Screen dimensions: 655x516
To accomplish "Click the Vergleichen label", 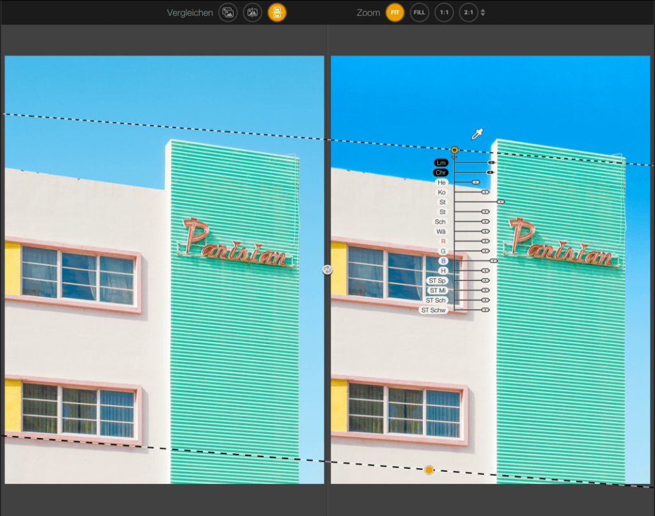I will [x=190, y=13].
